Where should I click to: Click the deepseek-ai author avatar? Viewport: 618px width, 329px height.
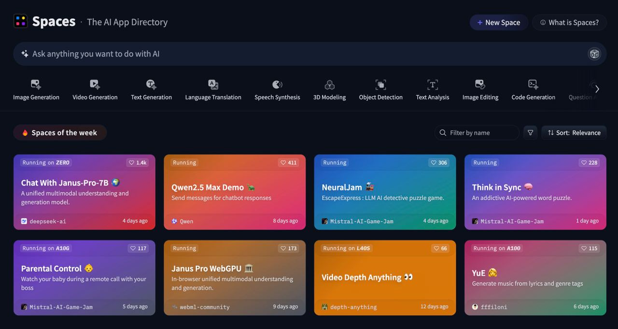pos(24,221)
